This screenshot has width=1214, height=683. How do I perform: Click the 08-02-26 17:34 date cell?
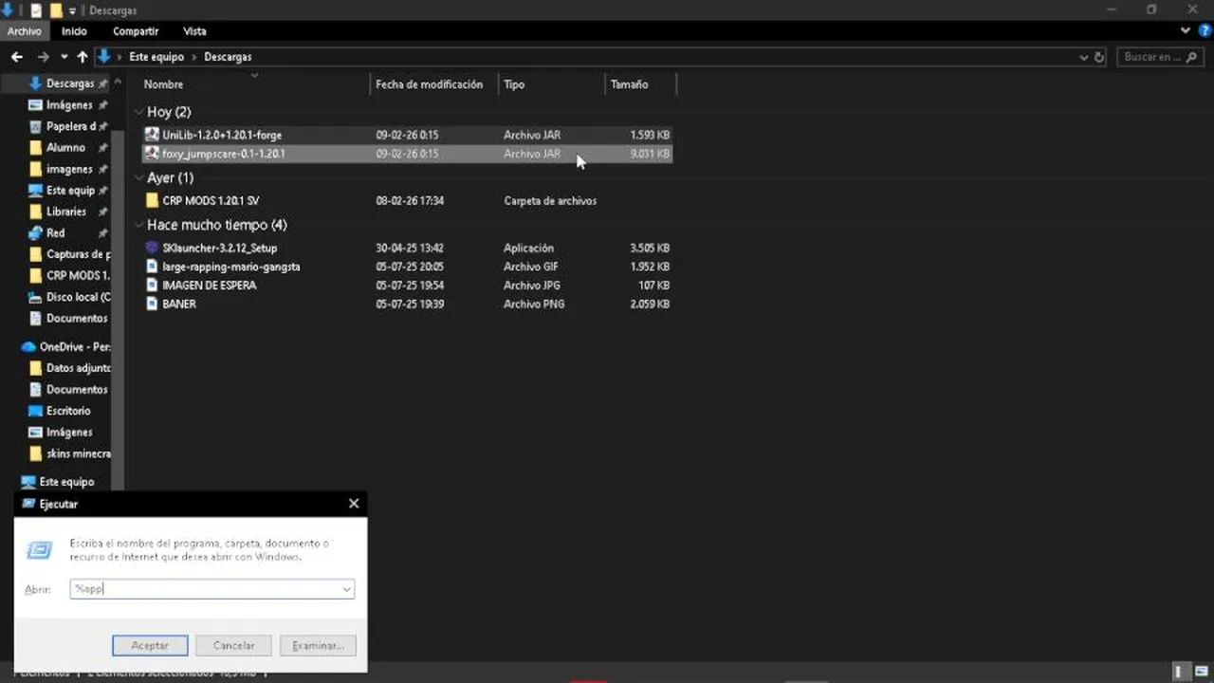pyautogui.click(x=410, y=201)
